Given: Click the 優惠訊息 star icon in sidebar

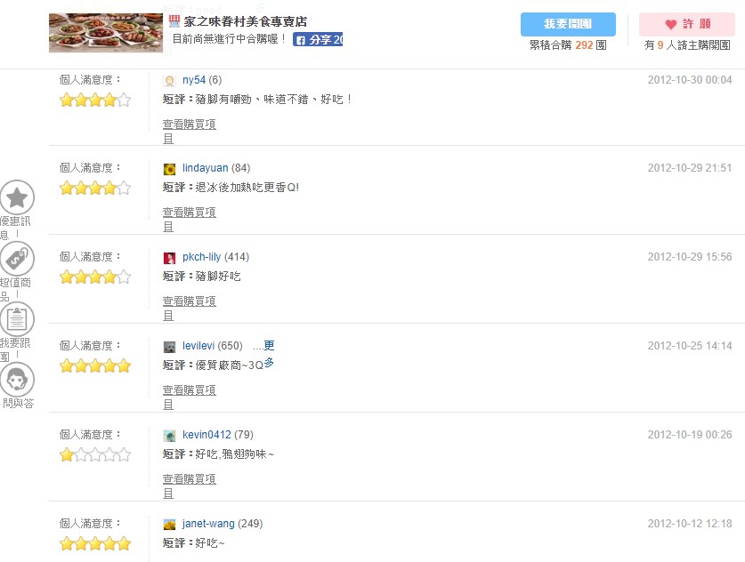Looking at the screenshot, I should 17,197.
